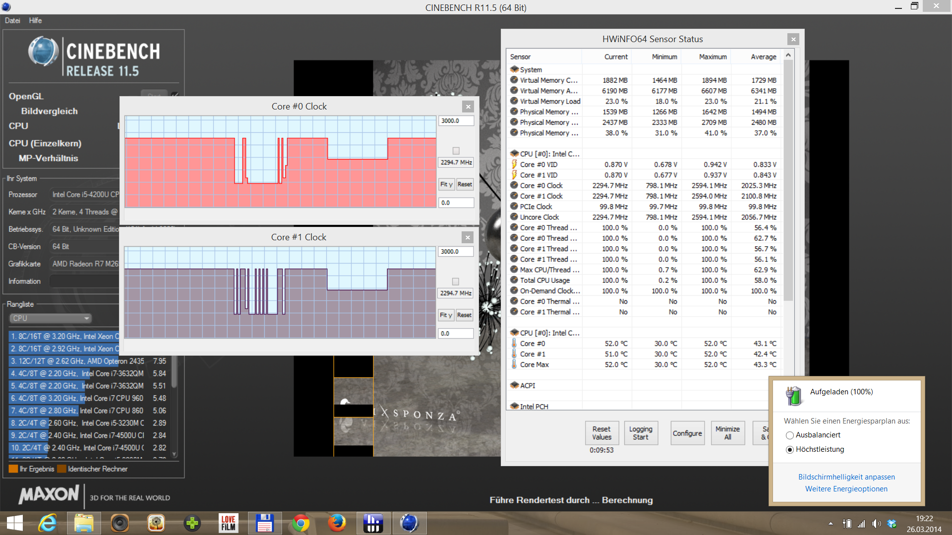Screen dimensions: 952x535
Task: Select the Höchstleistung power plan
Action: (790, 449)
